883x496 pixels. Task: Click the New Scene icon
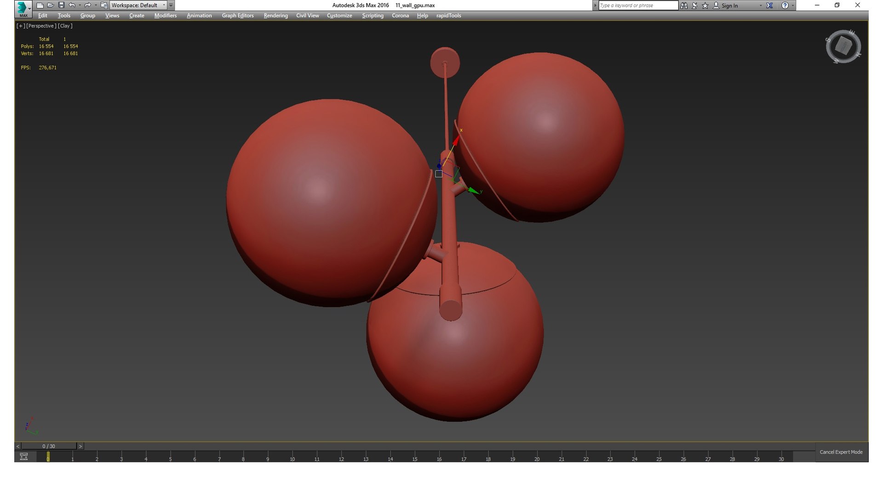pos(40,5)
